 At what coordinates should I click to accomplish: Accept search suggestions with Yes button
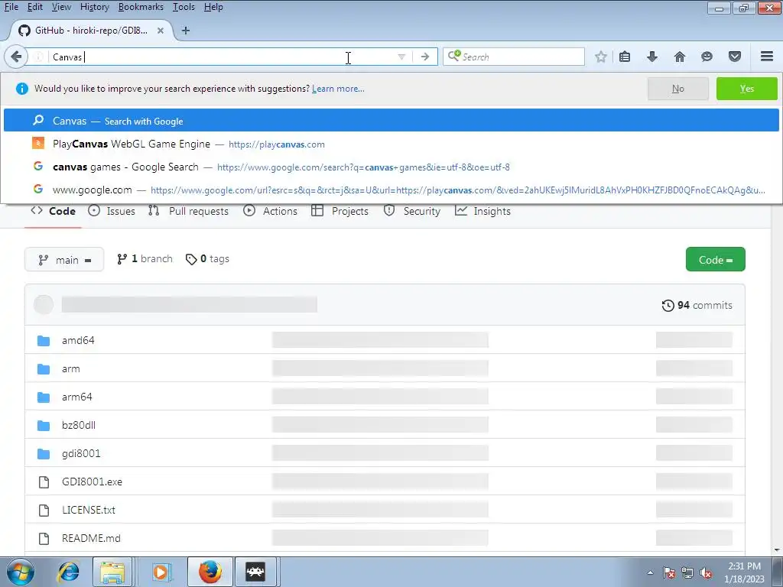tap(746, 89)
